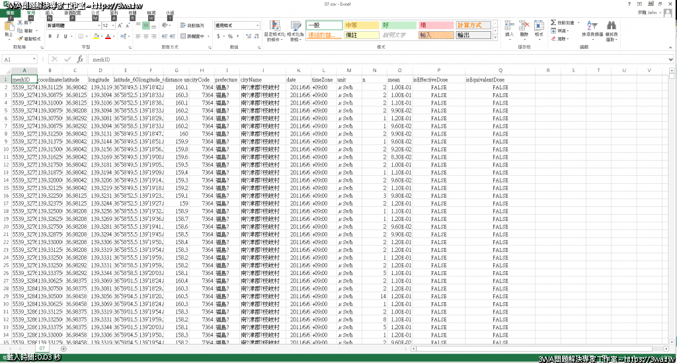Image resolution: width=677 pixels, height=363 pixels.
Task: Open the Insert (插入) ribbon tab
Action: pos(50,13)
